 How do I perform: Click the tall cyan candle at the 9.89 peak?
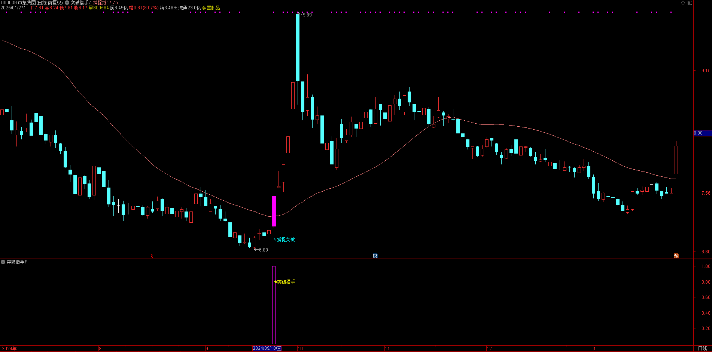(298, 47)
